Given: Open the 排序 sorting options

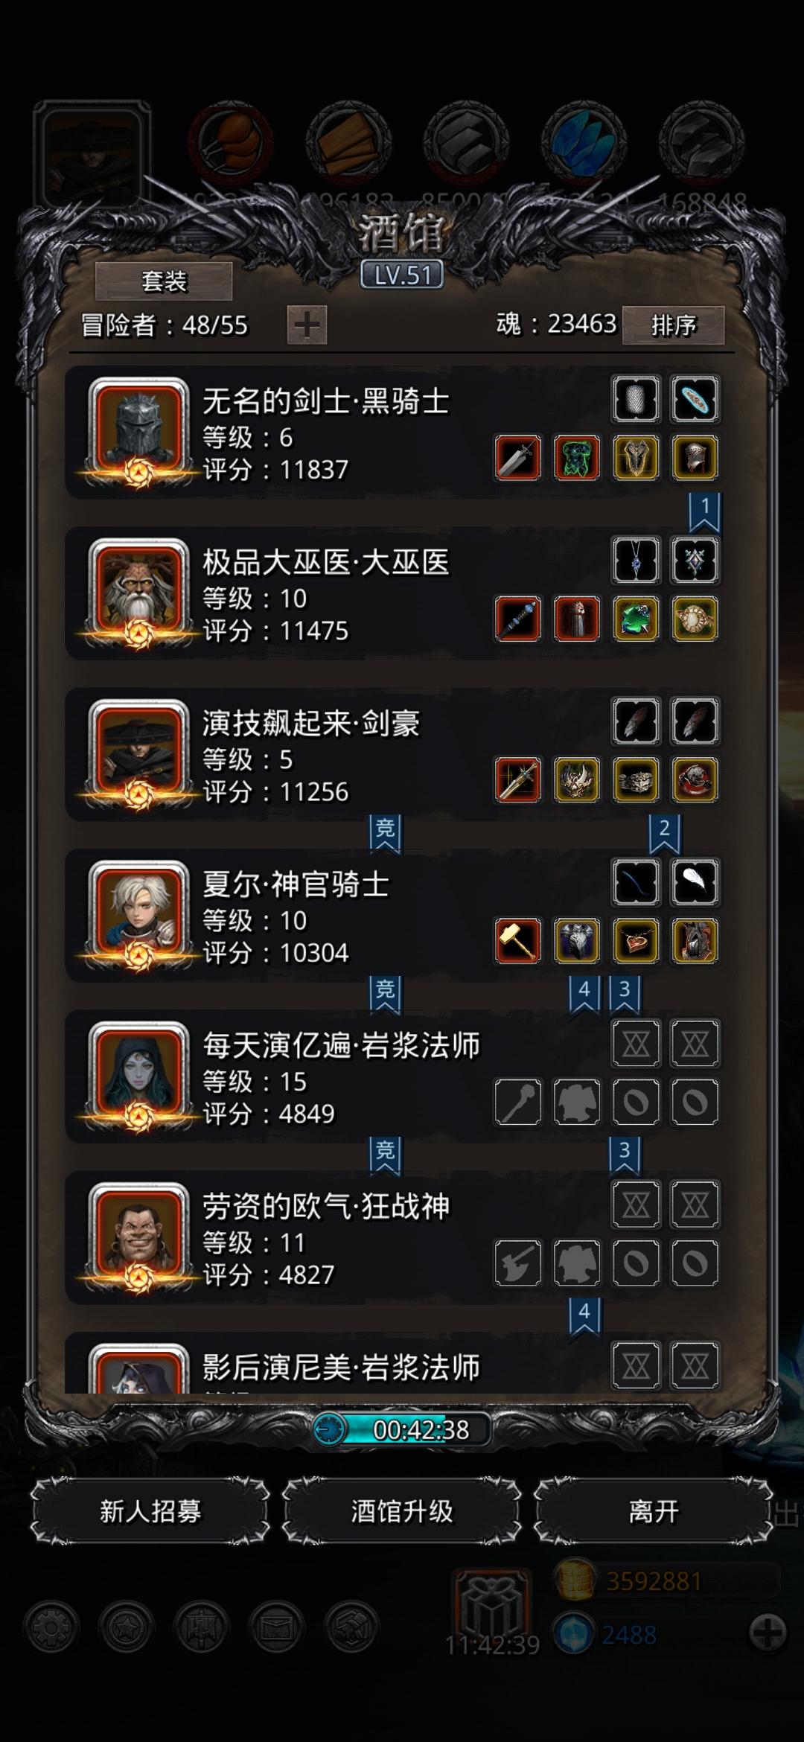Looking at the screenshot, I should pos(674,325).
